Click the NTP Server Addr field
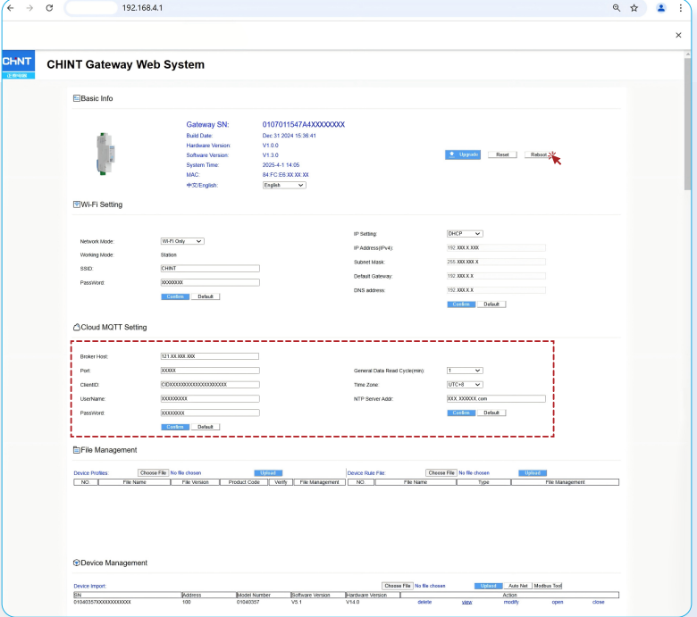Viewport: 697px width, 617px height. (x=496, y=399)
